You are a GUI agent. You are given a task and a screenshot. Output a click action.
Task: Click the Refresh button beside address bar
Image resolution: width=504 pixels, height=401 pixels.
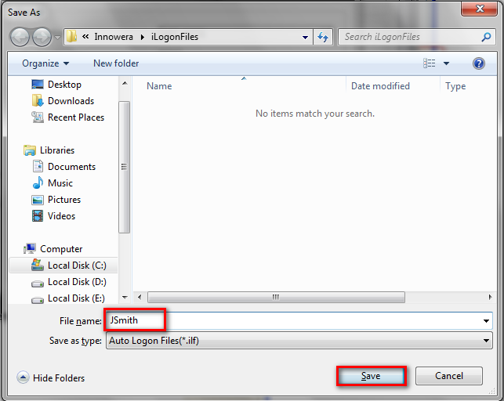pos(323,37)
